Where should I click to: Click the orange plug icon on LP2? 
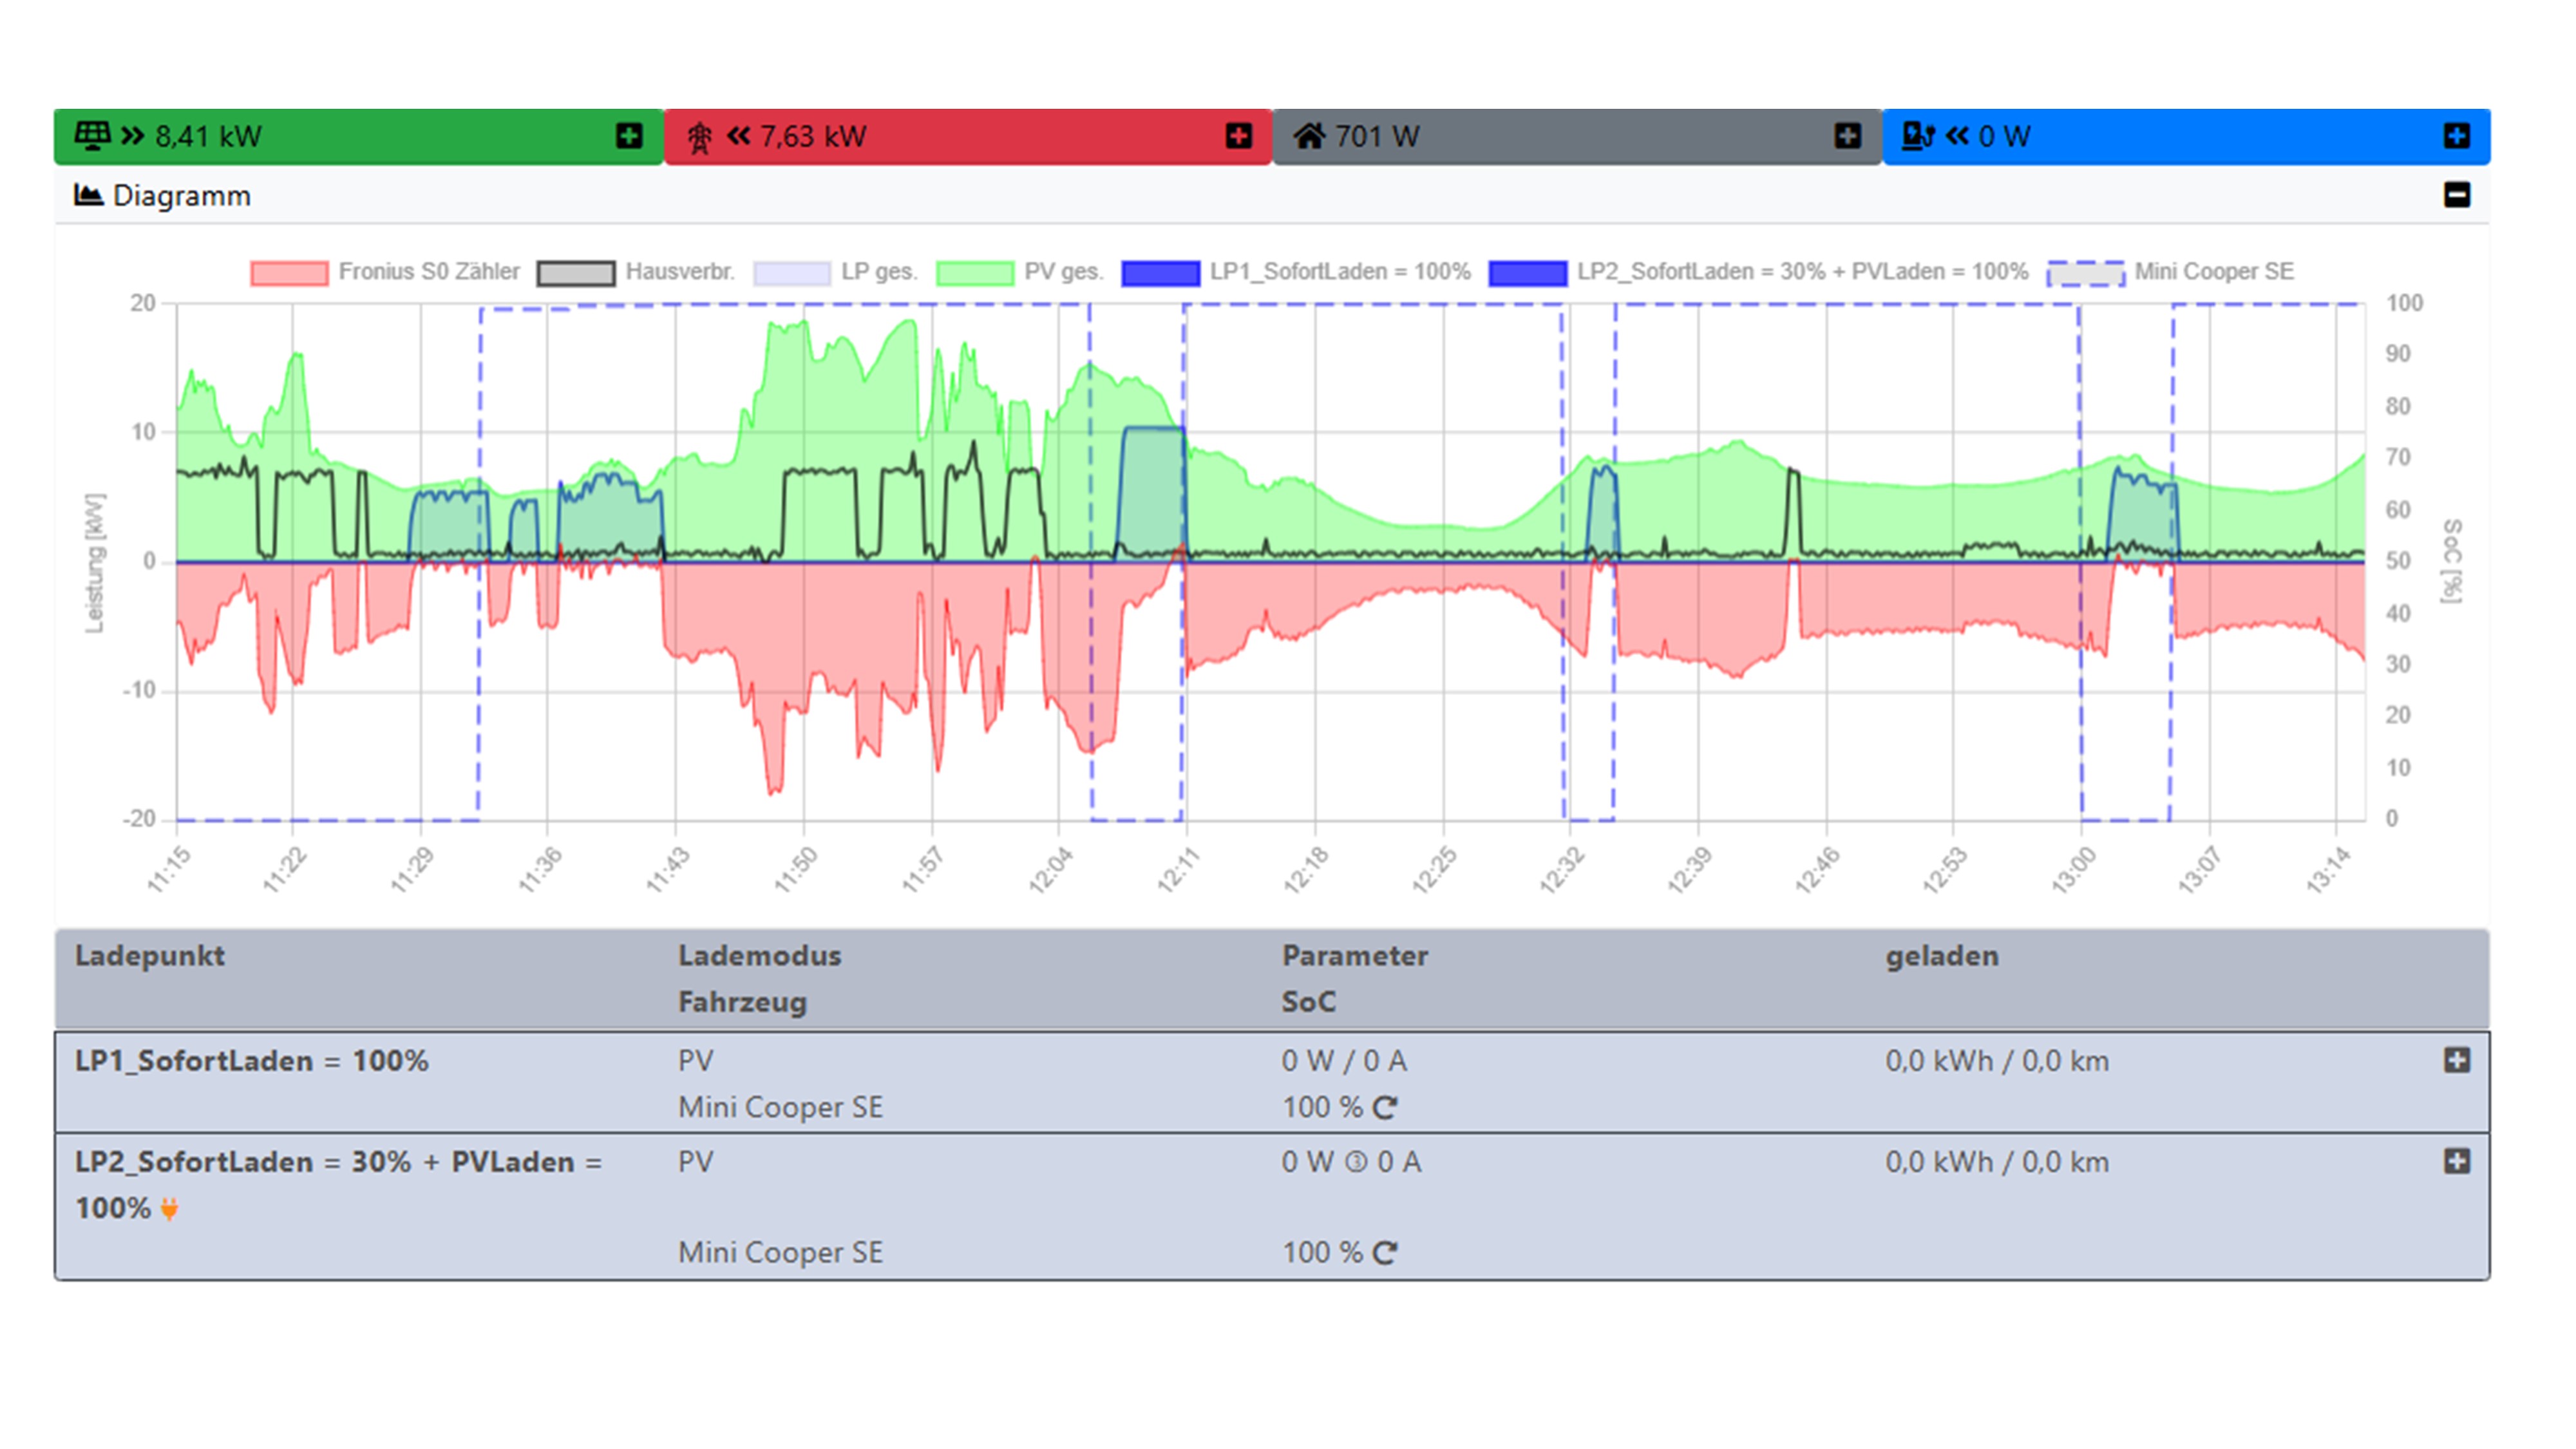click(170, 1208)
